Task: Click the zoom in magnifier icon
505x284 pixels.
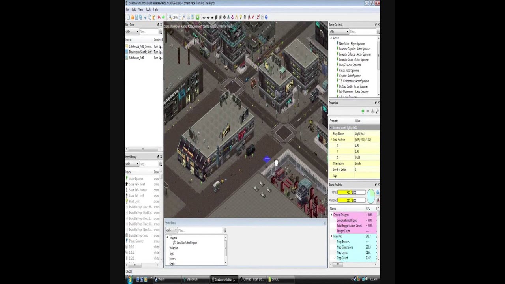Action: click(184, 17)
